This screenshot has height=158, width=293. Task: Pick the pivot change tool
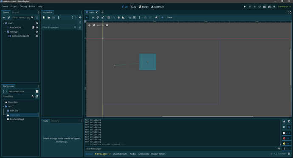pos(114,17)
